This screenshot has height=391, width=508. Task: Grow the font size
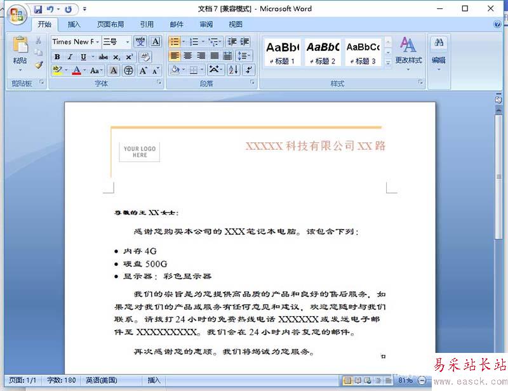pyautogui.click(x=143, y=70)
